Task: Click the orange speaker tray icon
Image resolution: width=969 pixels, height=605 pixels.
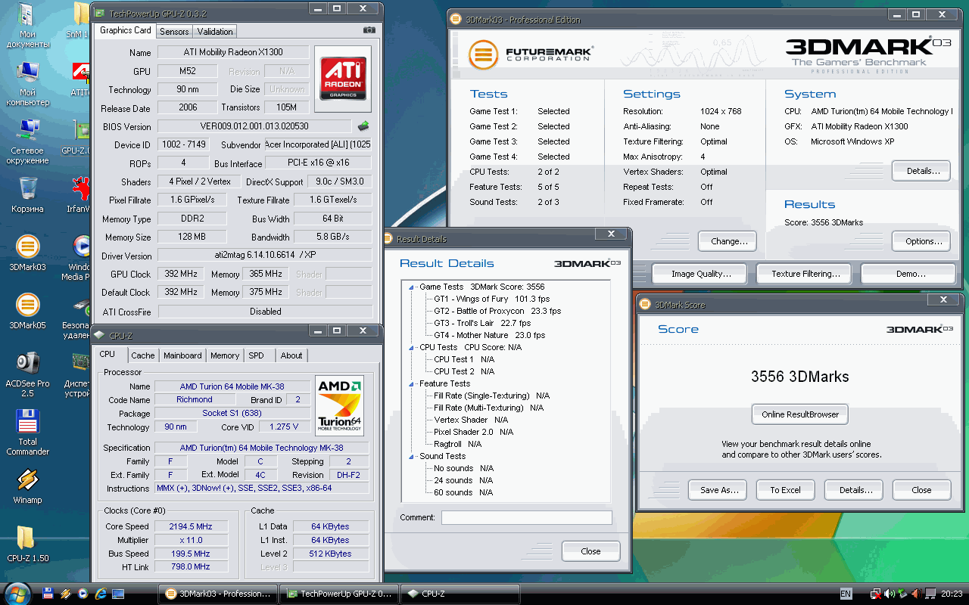Action: (917, 594)
